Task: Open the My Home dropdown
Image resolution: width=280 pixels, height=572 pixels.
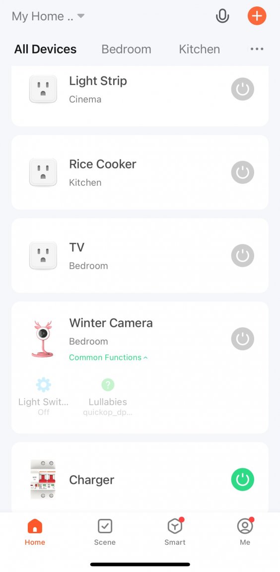Action: click(48, 16)
